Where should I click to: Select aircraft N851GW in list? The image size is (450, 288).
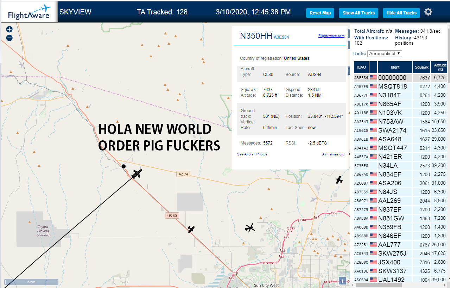pos(400,218)
